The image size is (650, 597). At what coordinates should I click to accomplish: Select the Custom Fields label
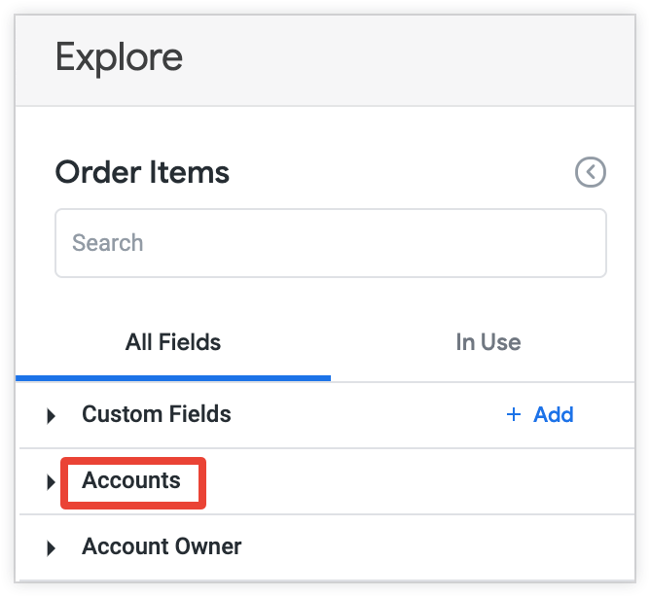157,414
